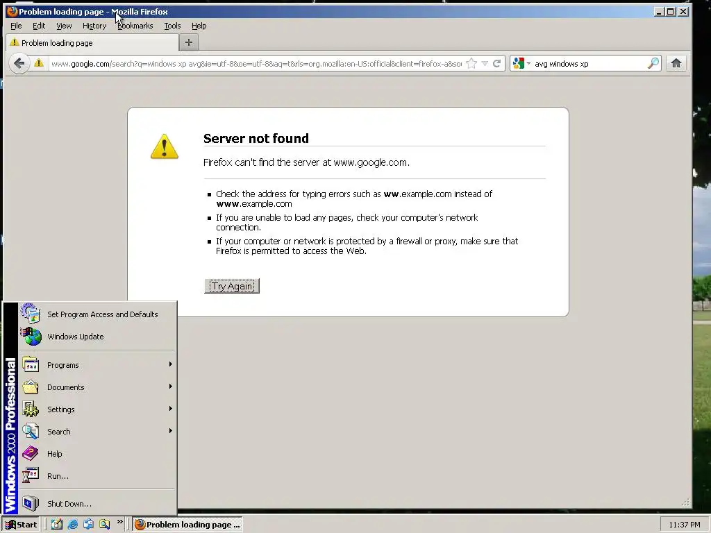
Task: Click the yellow warning triangle on error page
Action: tap(164, 146)
